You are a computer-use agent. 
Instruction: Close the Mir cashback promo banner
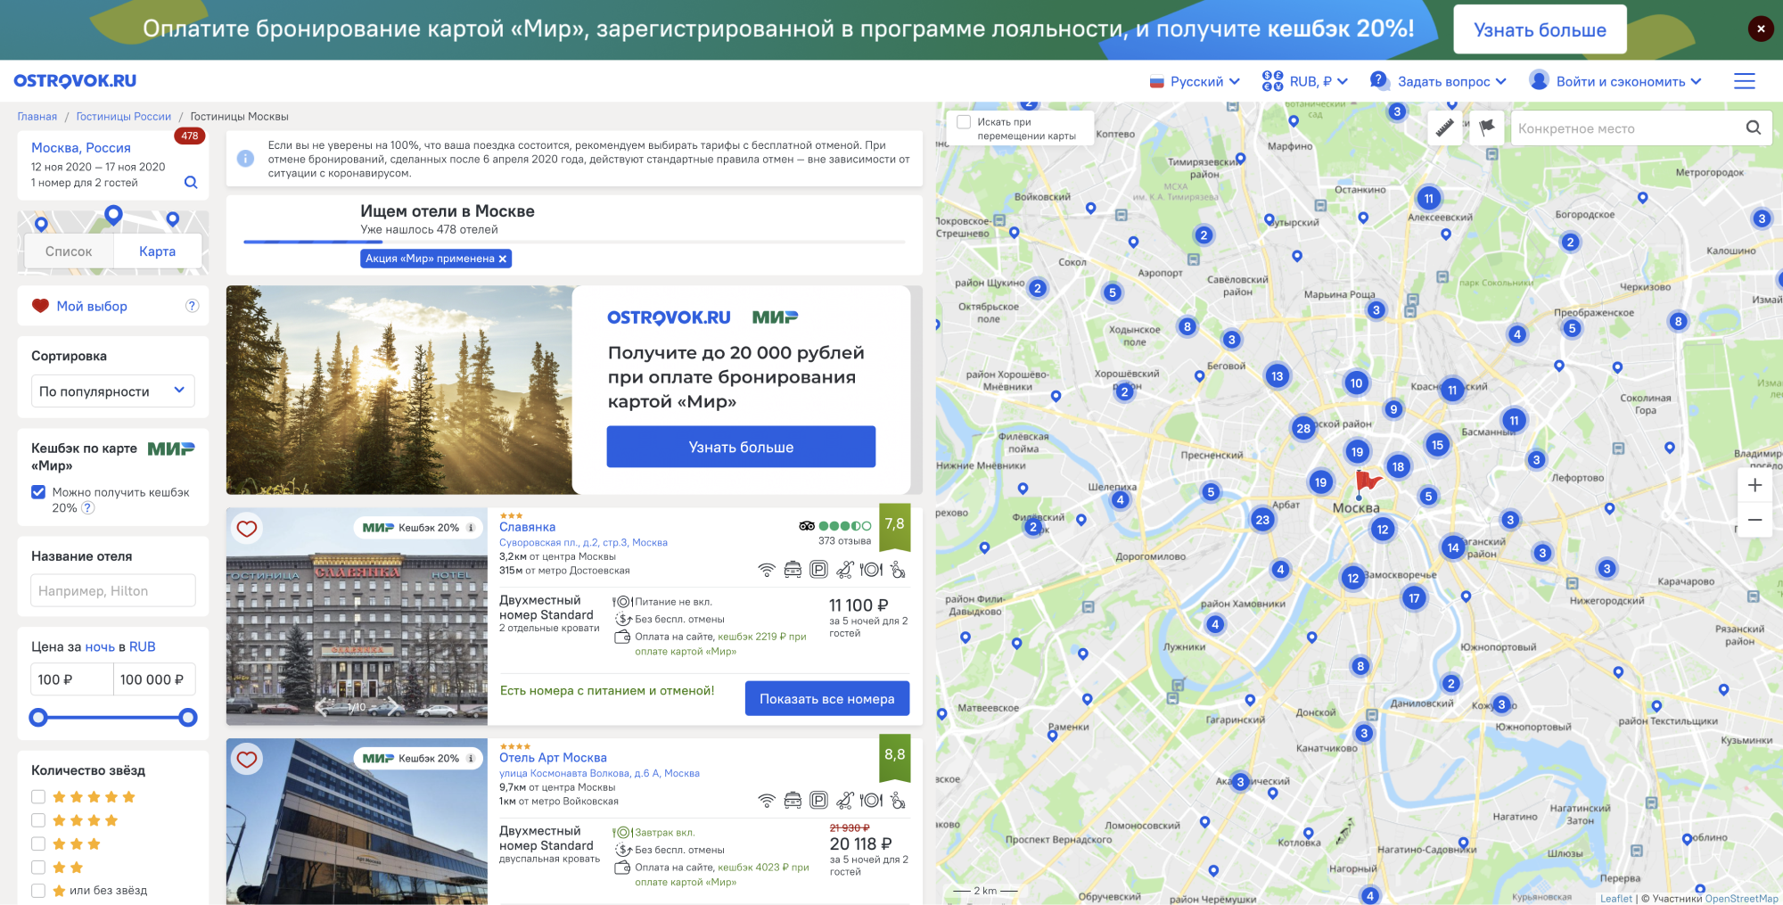pyautogui.click(x=1760, y=29)
